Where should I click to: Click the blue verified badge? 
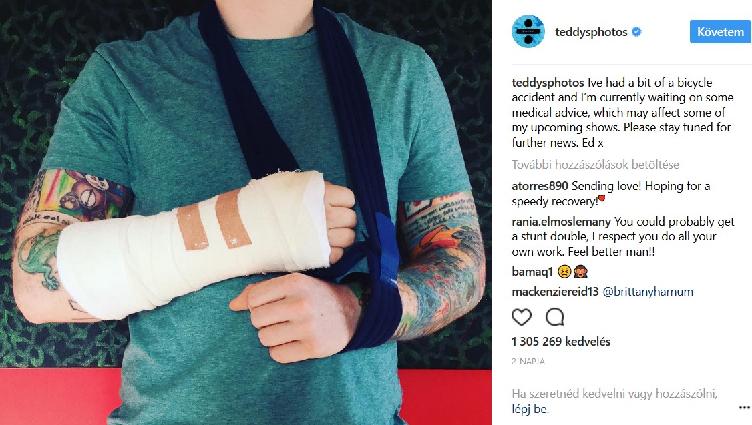pyautogui.click(x=636, y=31)
